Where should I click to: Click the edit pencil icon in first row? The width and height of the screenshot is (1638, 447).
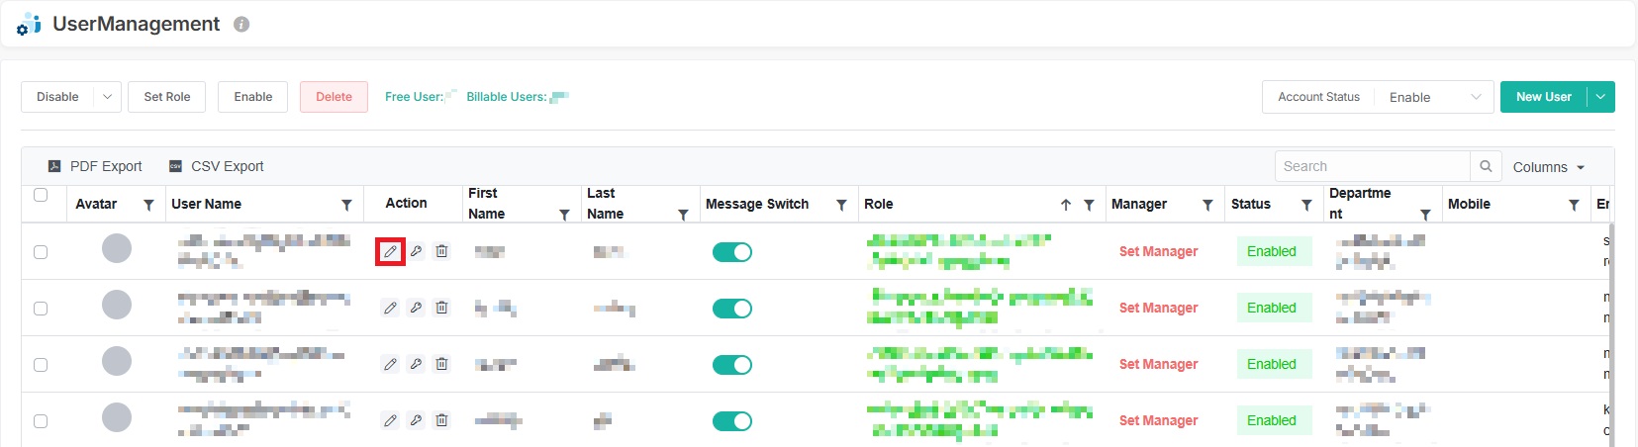coord(390,252)
